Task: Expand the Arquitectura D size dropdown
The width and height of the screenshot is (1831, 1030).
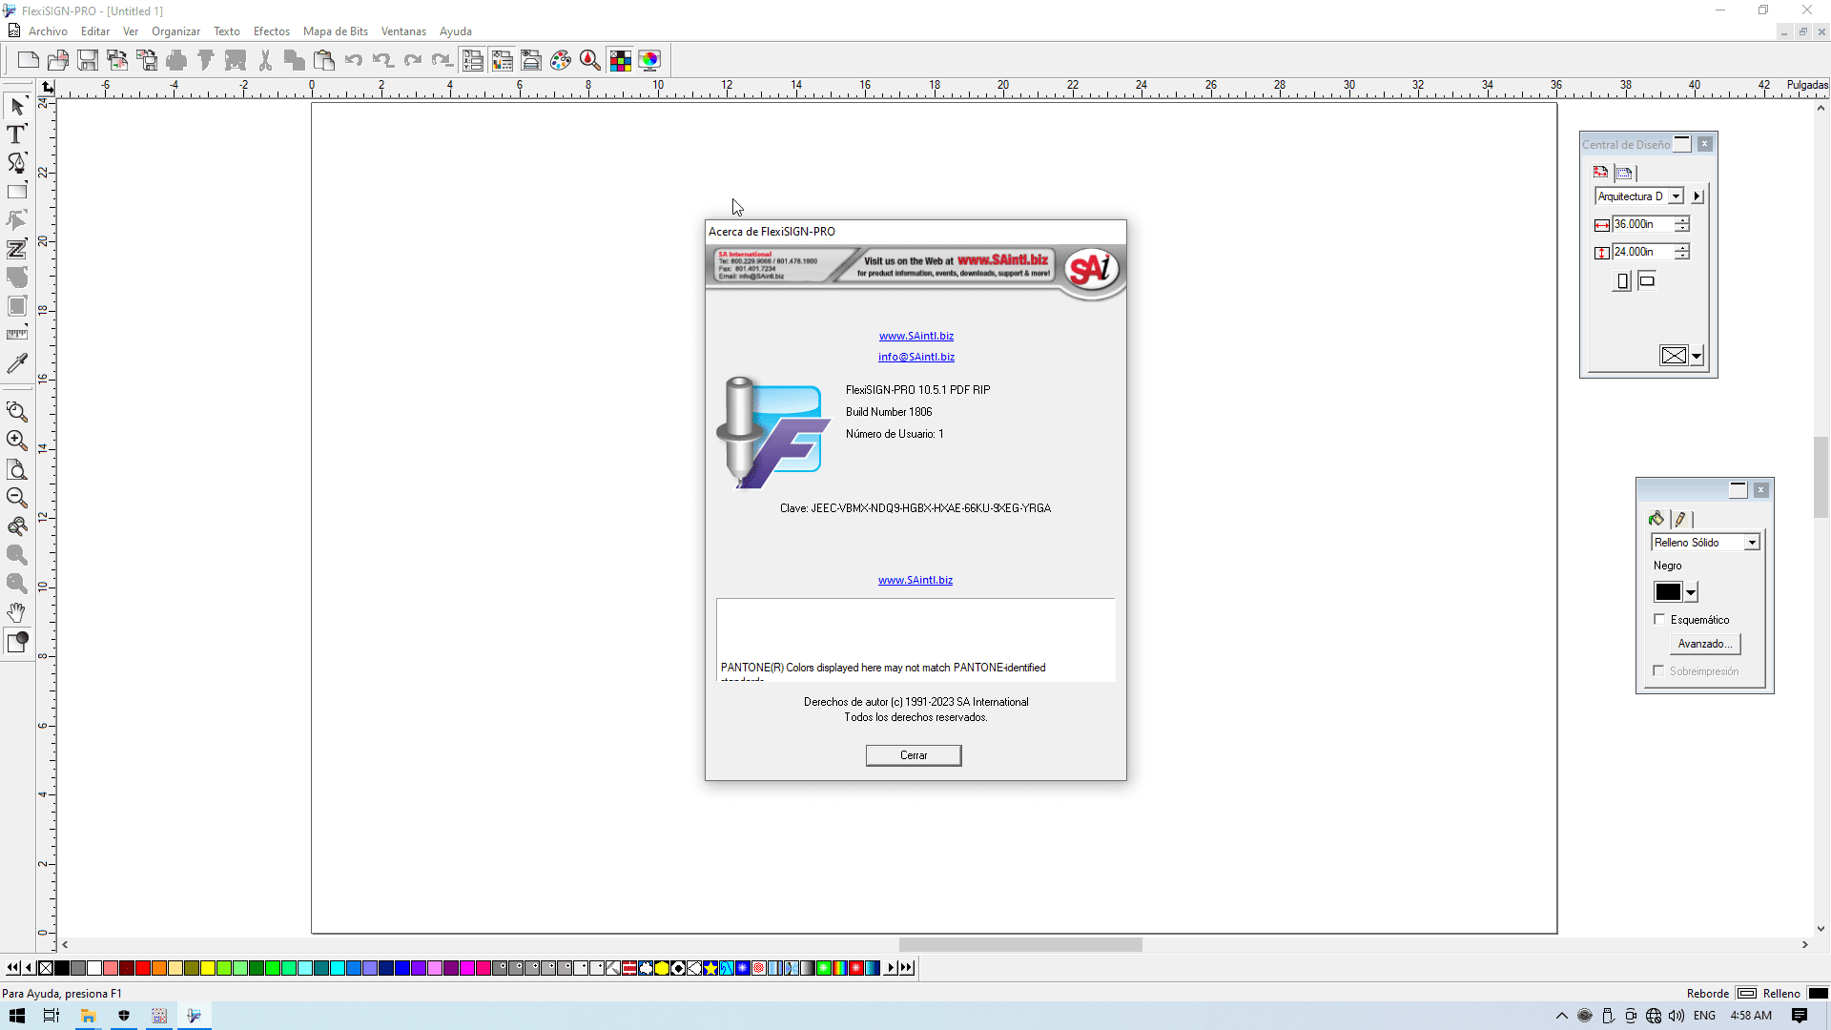Action: coord(1676,196)
